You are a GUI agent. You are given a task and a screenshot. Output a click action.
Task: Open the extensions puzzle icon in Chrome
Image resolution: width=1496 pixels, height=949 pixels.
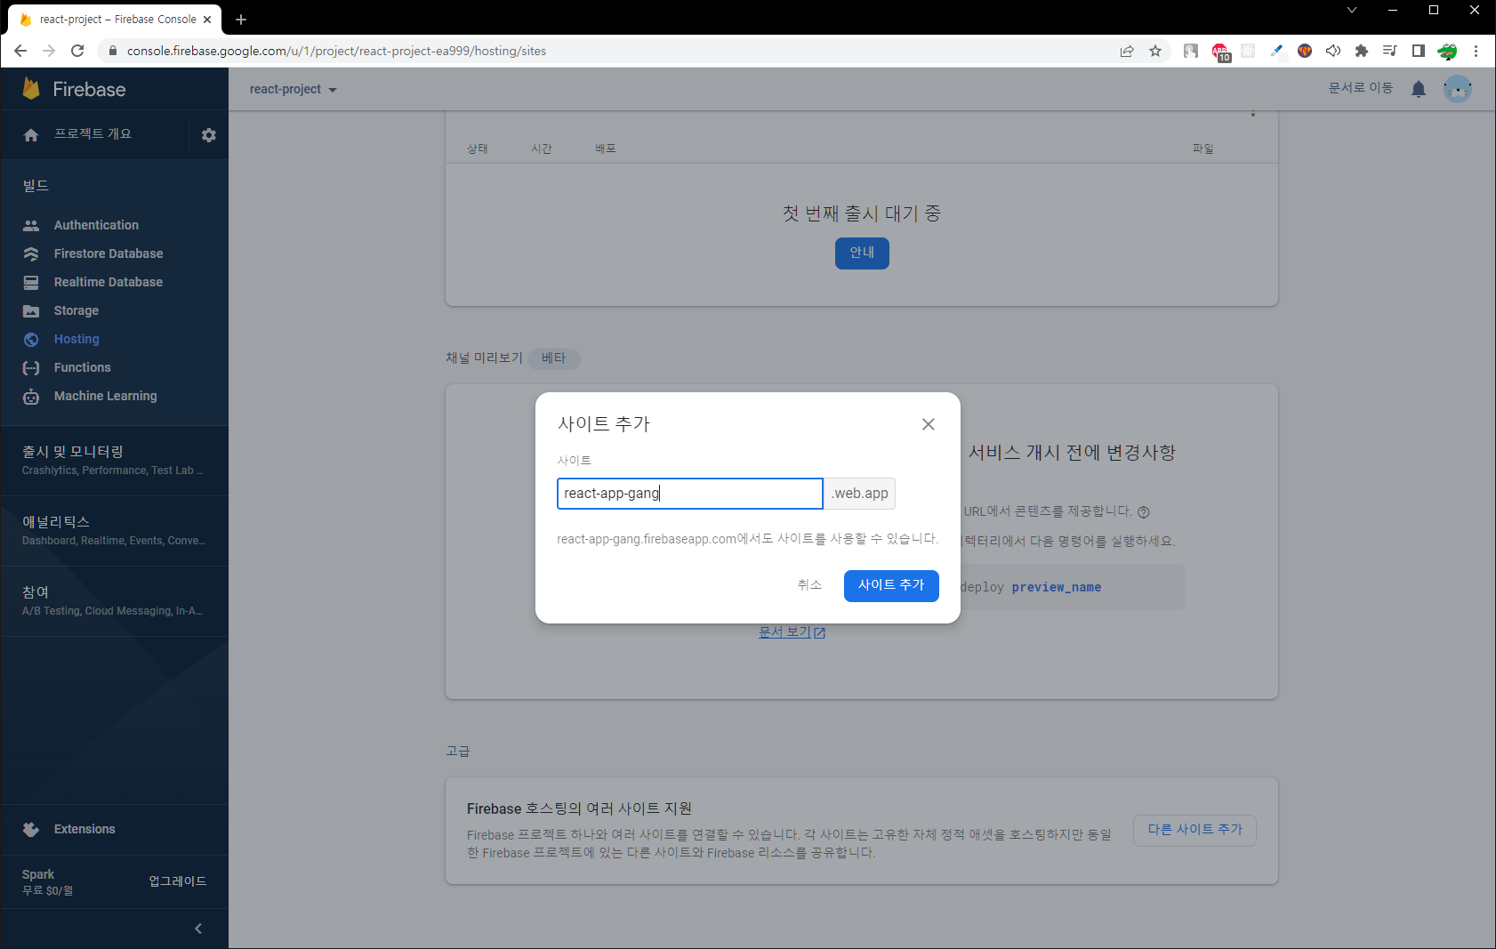[x=1362, y=51]
